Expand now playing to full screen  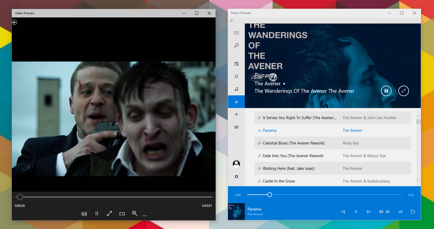coord(404,91)
